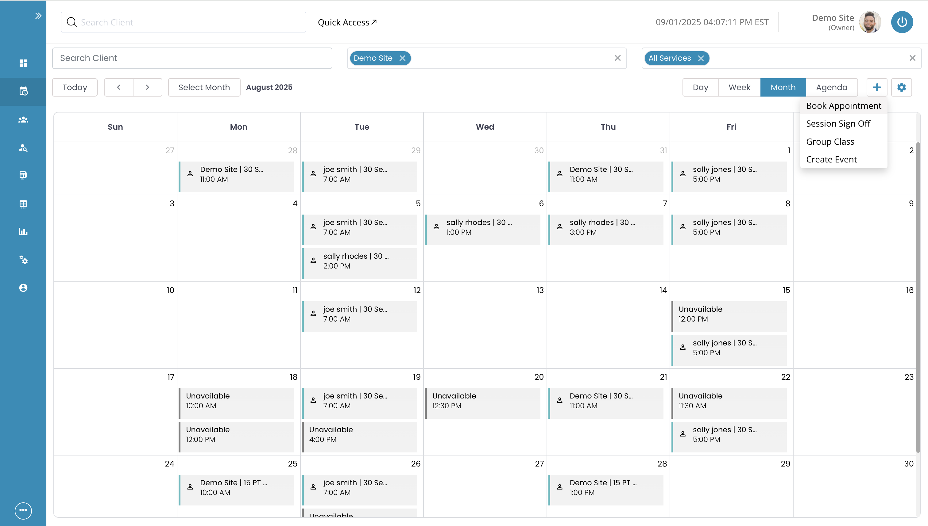The height and width of the screenshot is (526, 928).
Task: Remove the Demo Site filter chip
Action: pos(402,58)
